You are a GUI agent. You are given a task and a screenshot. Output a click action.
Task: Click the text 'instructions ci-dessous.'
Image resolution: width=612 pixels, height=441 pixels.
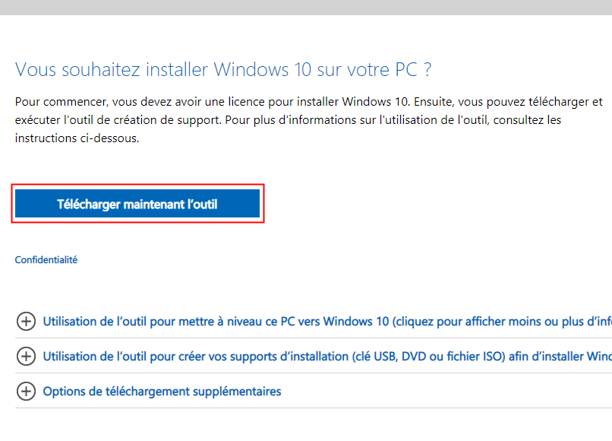click(77, 139)
